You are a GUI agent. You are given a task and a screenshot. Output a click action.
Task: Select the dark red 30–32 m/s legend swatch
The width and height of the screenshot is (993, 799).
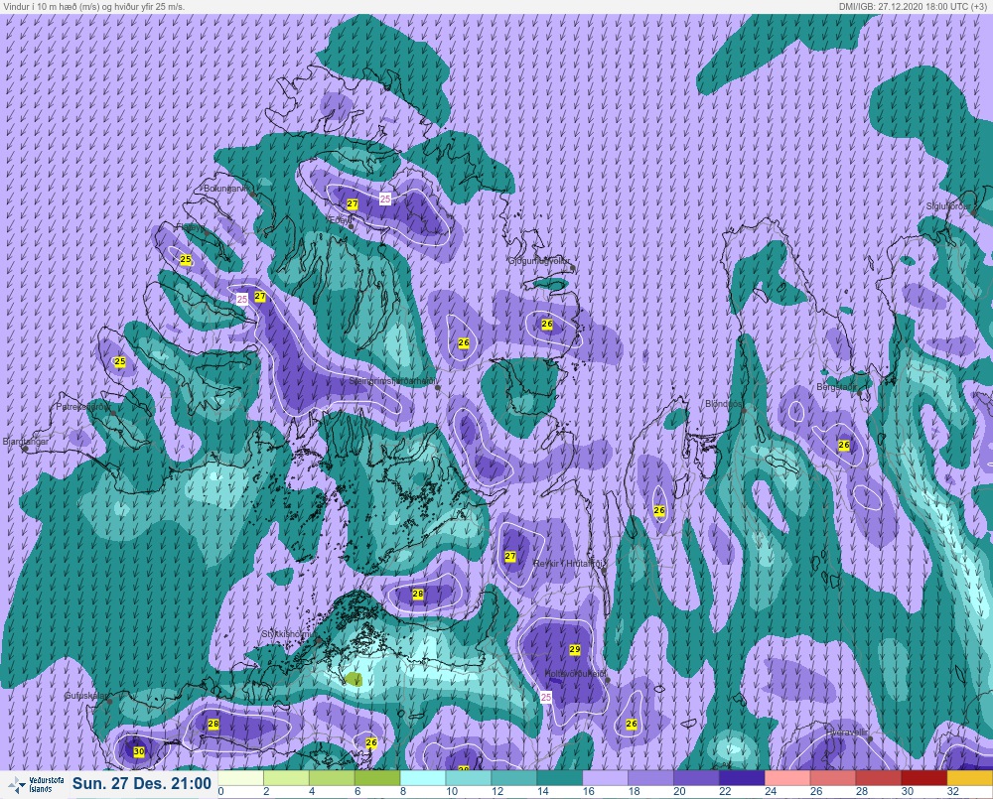[924, 777]
